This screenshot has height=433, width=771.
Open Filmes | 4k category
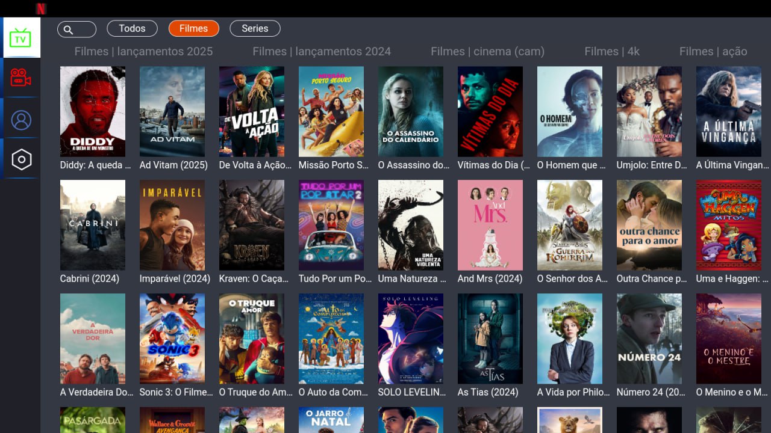[612, 52]
